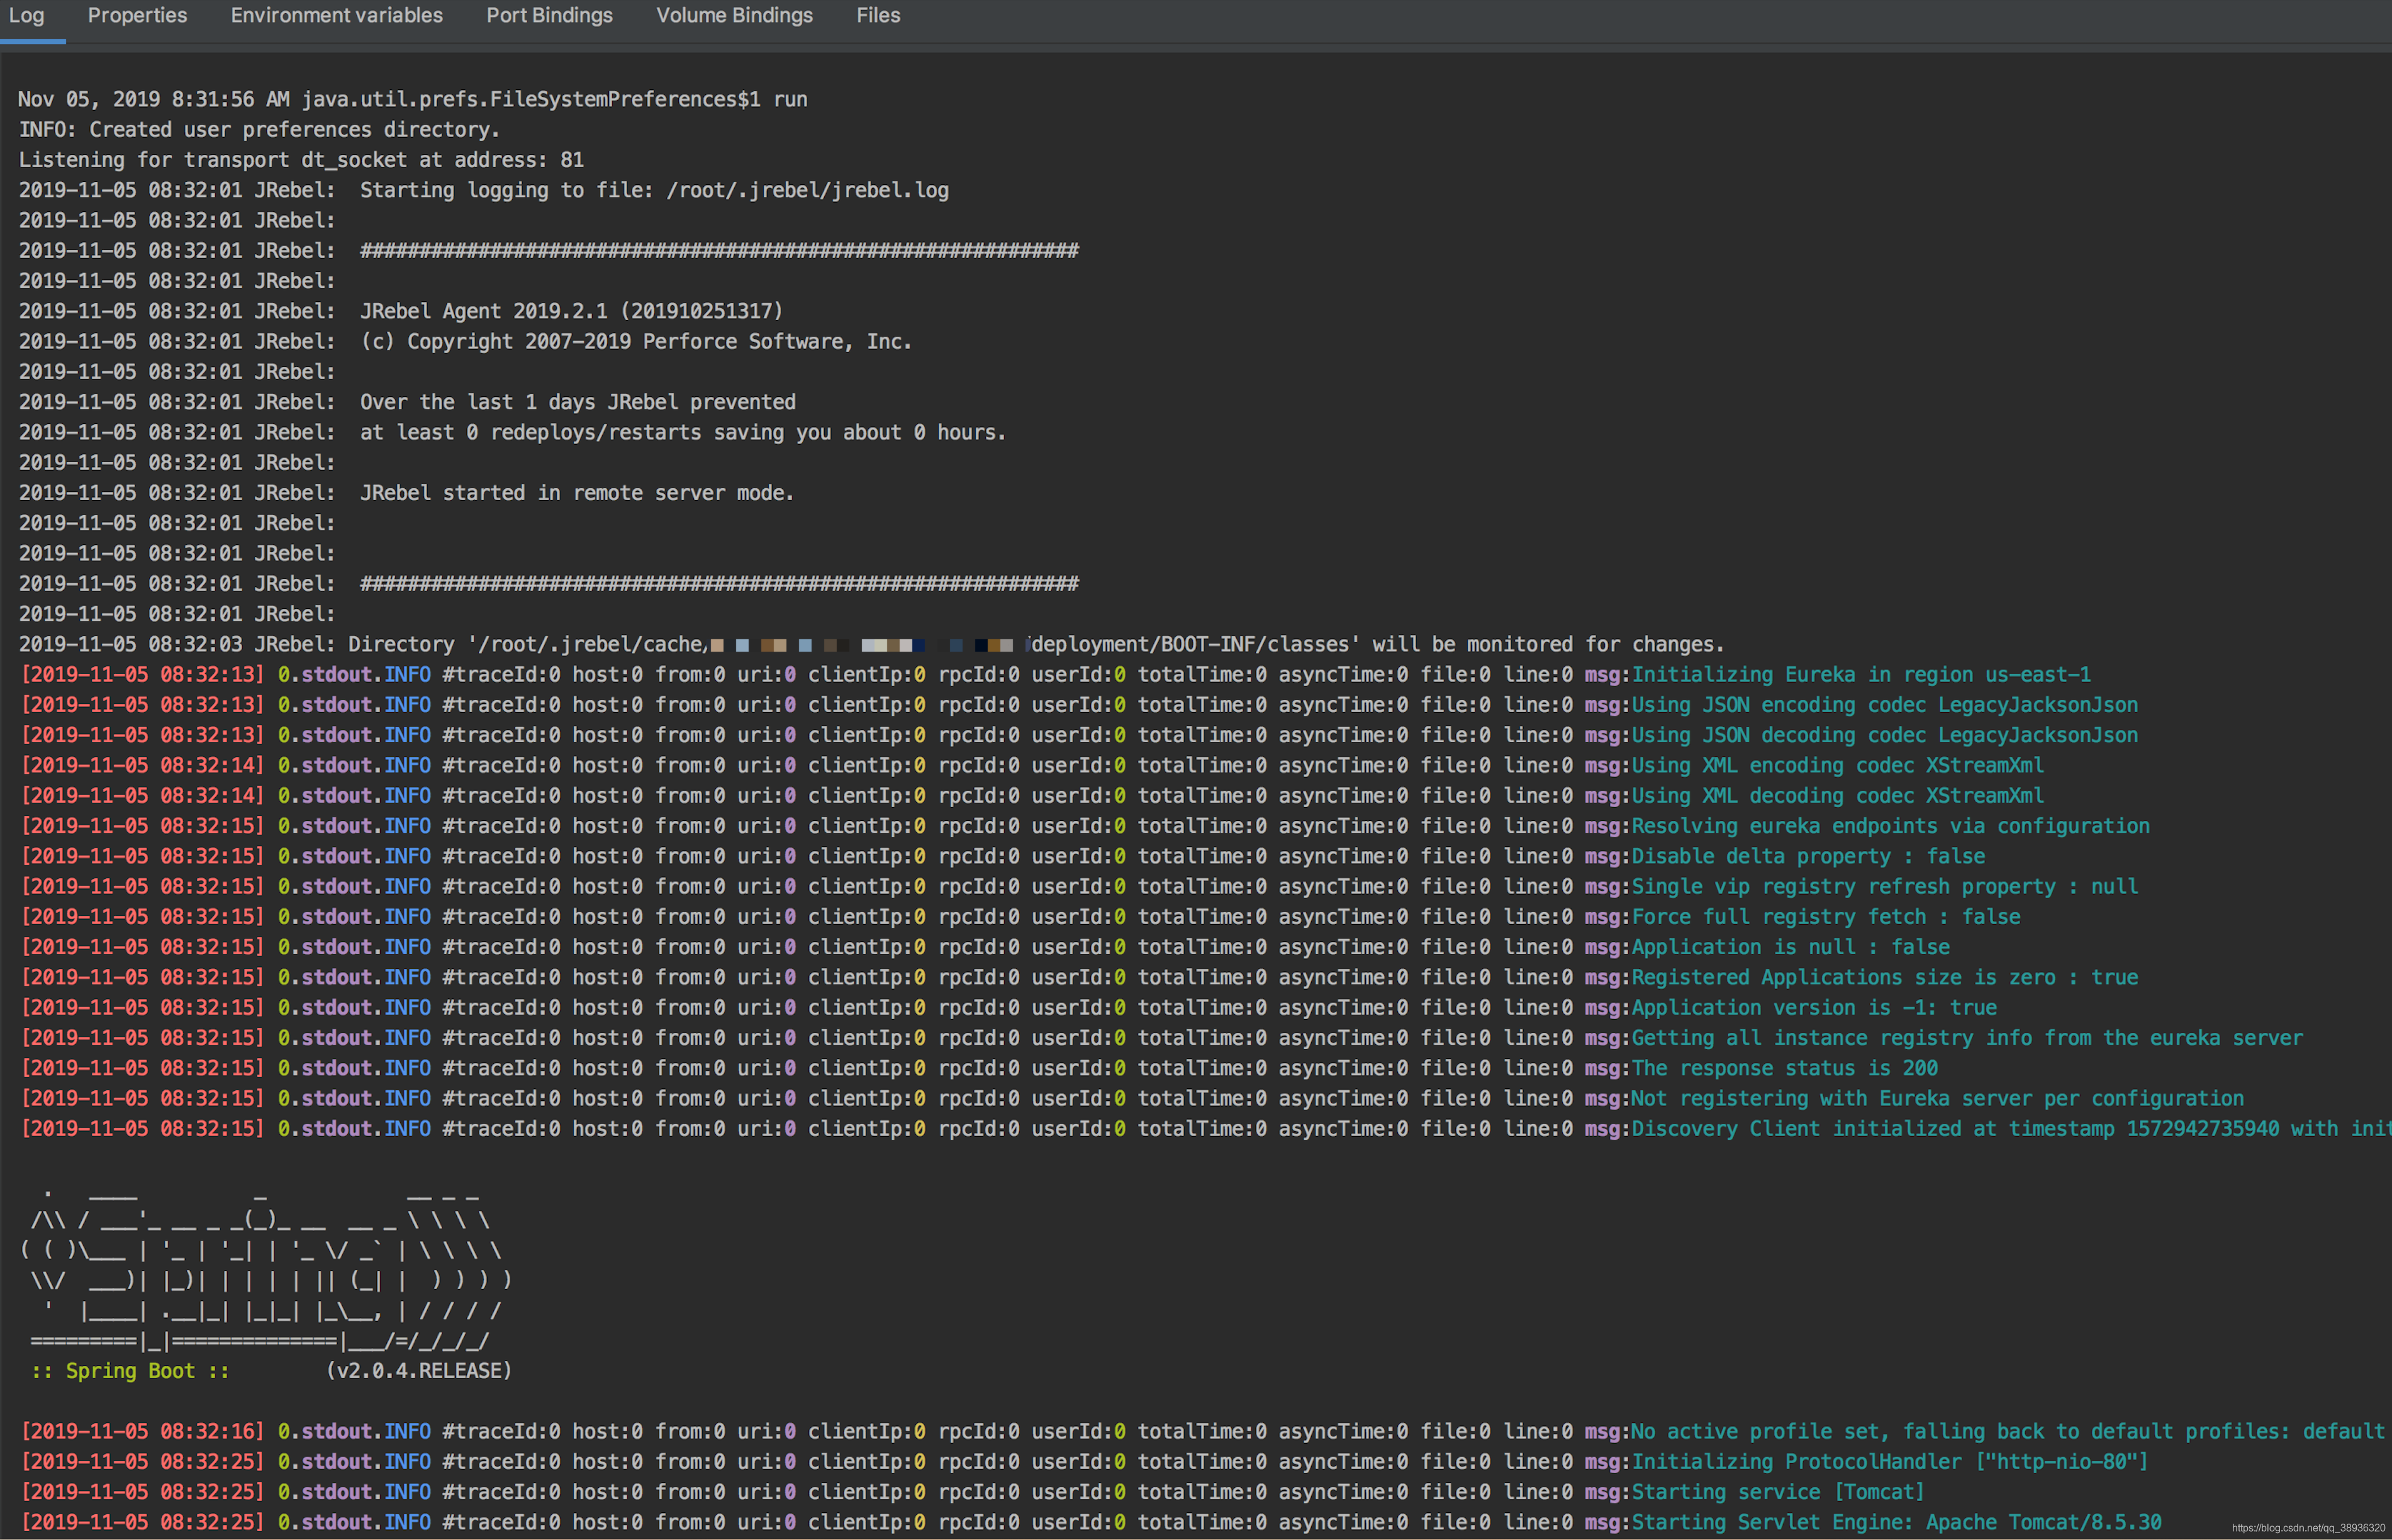Switch to the Log tab
The image size is (2392, 1540).
coord(27,16)
